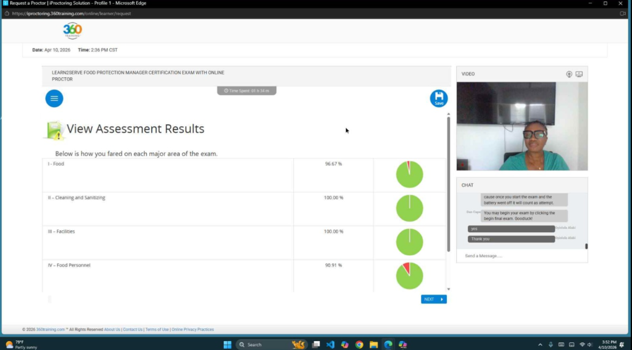
Task: Open the About Us footer link
Action: click(112, 329)
